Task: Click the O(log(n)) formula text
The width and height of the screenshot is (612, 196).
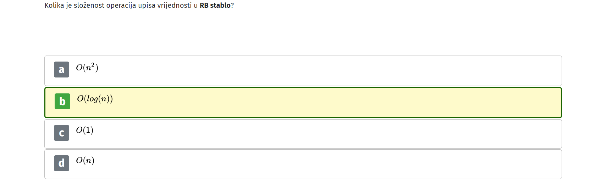Action: [x=95, y=99]
